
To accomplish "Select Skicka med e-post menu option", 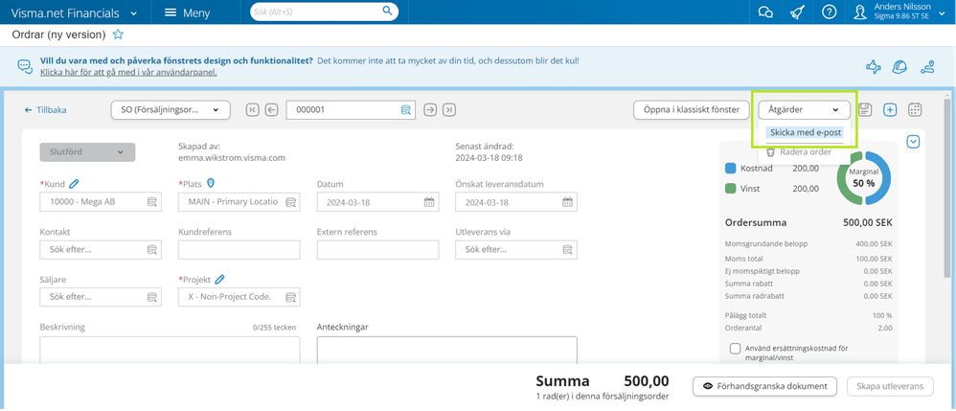I will (x=805, y=132).
